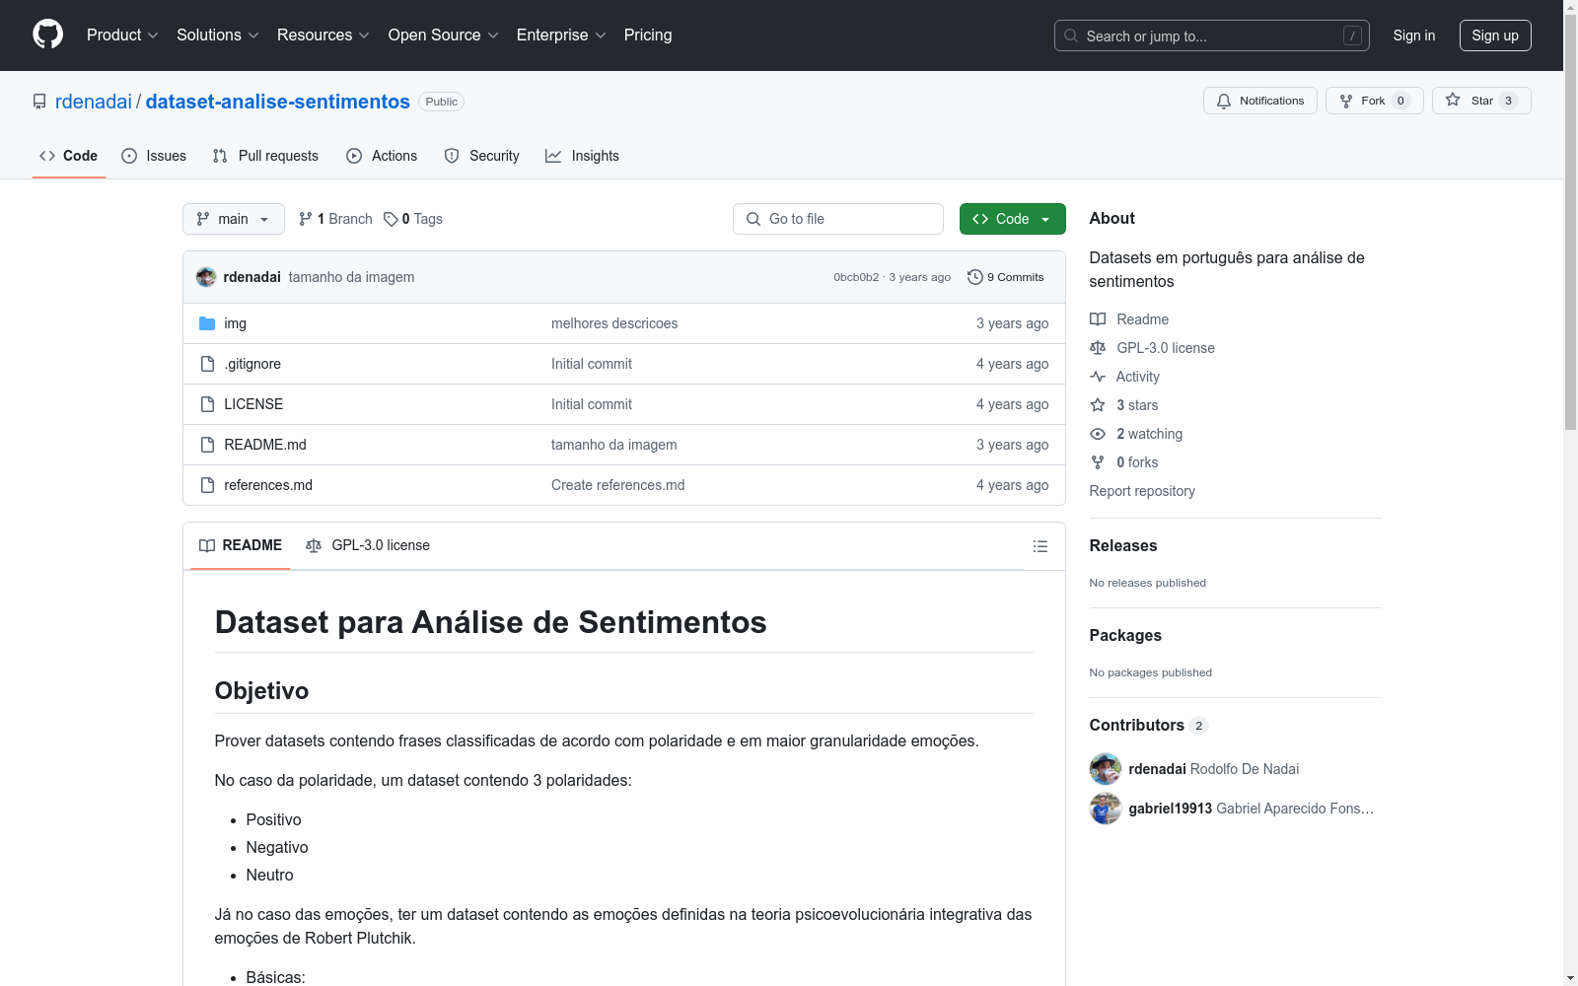The height and width of the screenshot is (986, 1578).
Task: Switch to the Pull requests tab
Action: pyautogui.click(x=265, y=156)
